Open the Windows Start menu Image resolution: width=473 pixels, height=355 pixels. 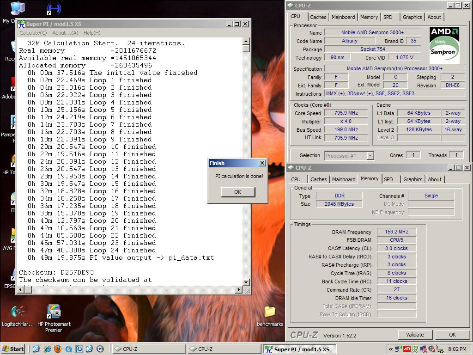coord(13,349)
